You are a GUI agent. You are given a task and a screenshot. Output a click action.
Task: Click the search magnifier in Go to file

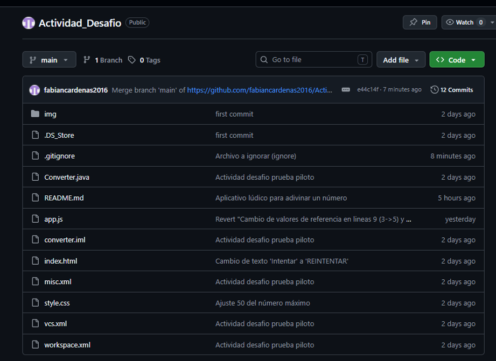tap(264, 59)
